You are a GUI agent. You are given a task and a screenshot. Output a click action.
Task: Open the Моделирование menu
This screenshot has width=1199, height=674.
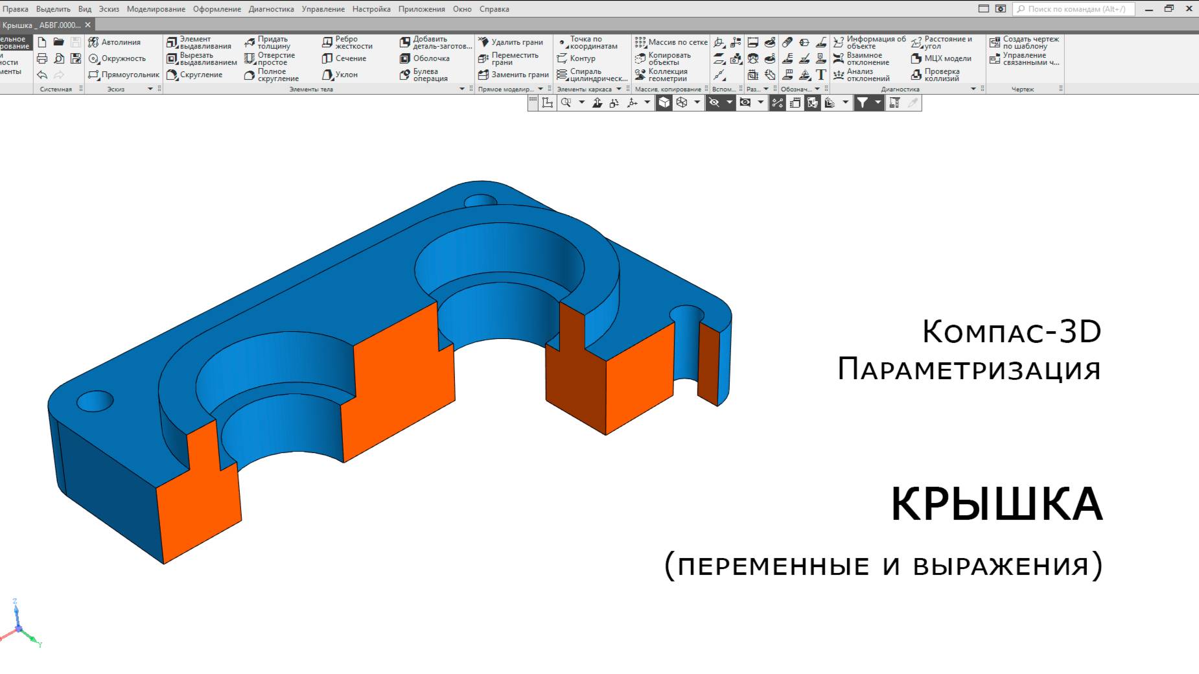pos(157,9)
